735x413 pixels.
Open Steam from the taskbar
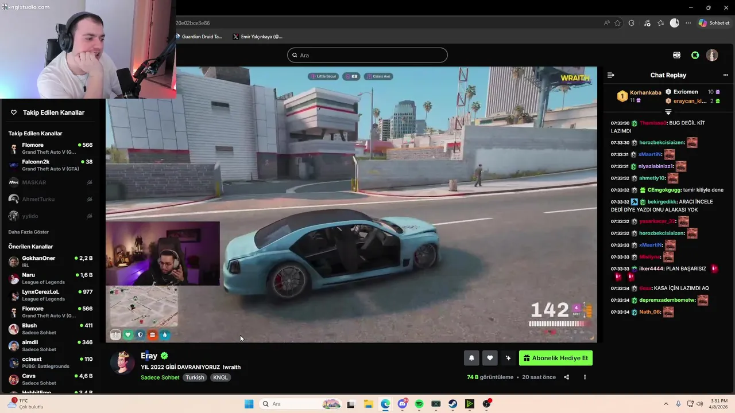point(453,404)
